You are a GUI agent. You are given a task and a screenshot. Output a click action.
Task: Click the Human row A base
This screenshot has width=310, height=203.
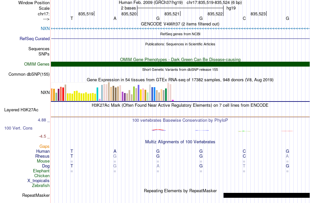[115, 151]
